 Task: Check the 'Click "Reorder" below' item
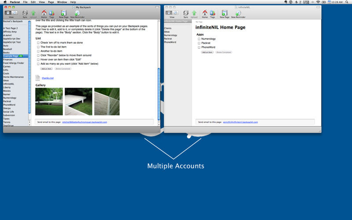(38, 55)
